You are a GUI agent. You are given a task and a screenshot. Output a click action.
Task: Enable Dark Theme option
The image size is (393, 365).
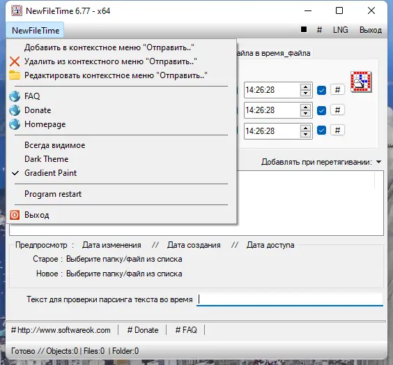coord(121,159)
